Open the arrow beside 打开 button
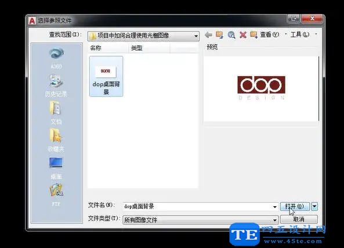This screenshot has width=344, height=248. point(314,206)
